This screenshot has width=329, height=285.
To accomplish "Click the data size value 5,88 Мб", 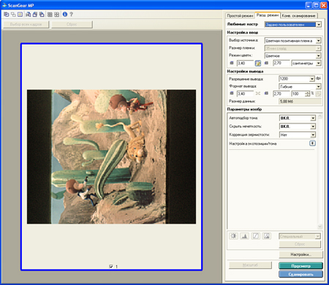I will coord(300,102).
